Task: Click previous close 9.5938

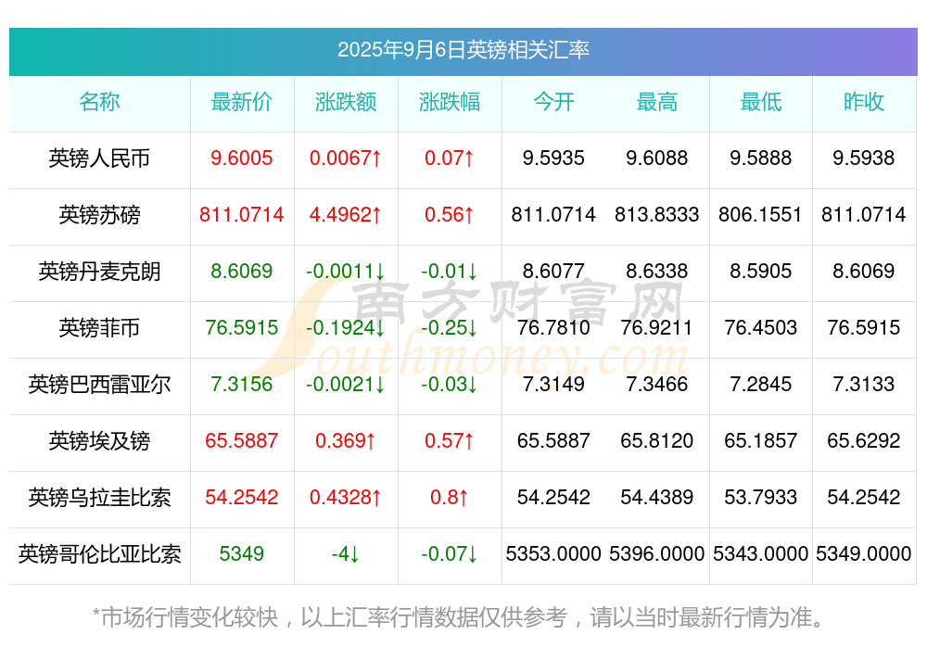Action: click(x=864, y=159)
